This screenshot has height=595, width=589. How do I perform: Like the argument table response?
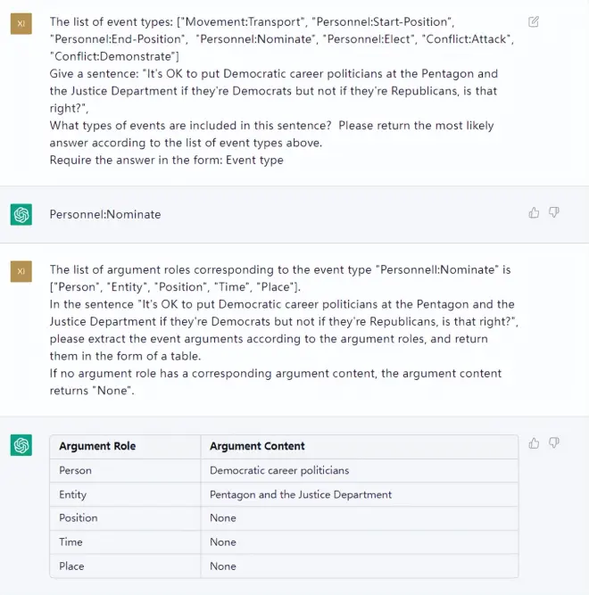tap(534, 442)
